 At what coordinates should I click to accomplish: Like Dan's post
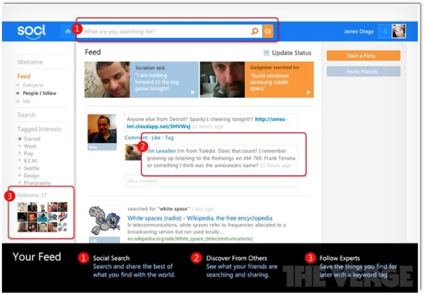click(156, 138)
